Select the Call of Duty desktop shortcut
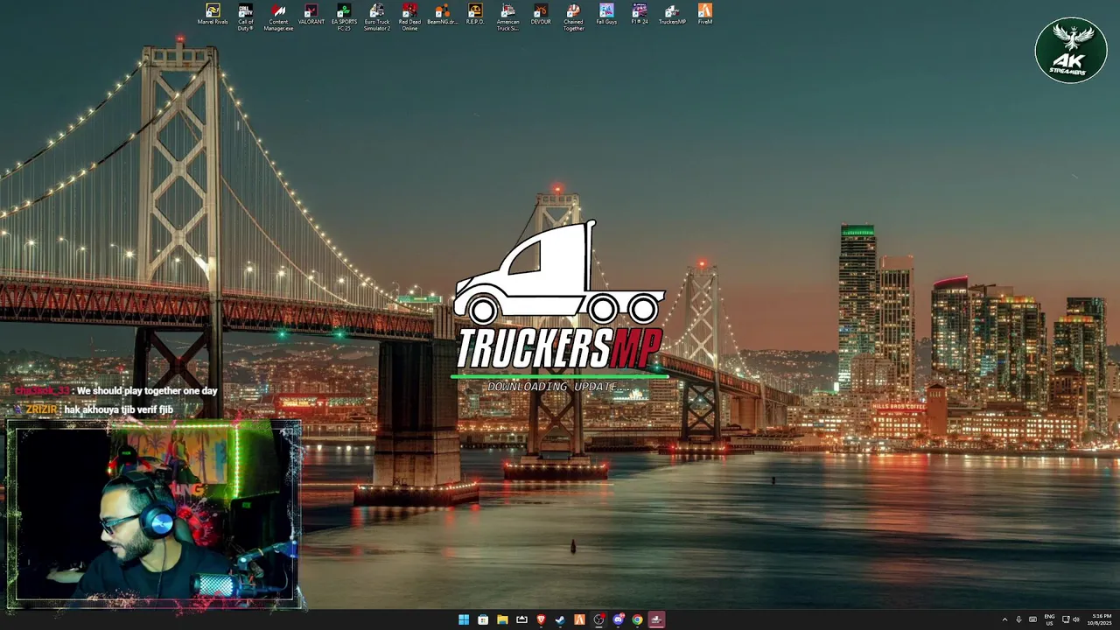Screen dimensions: 1120x630 coord(246,17)
